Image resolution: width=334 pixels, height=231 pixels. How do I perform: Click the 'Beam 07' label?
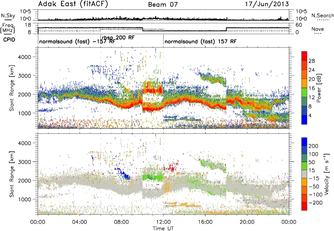[163, 5]
